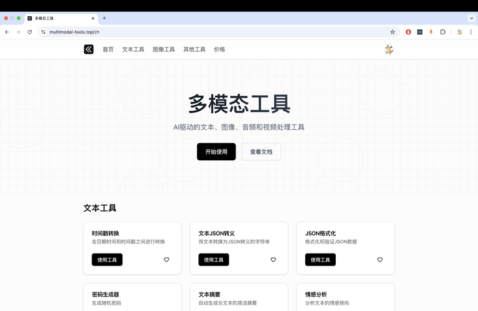The width and height of the screenshot is (478, 311).
Task: Click the 时间戳转换 card title
Action: 106,233
